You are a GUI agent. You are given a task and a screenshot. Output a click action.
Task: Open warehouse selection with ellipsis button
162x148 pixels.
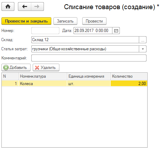143,40
